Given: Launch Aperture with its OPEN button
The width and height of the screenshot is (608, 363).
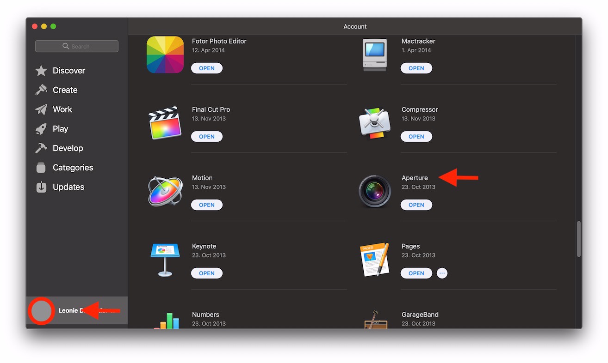Looking at the screenshot, I should [x=416, y=205].
